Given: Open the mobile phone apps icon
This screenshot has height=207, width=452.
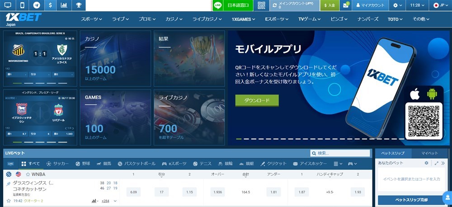Looking at the screenshot, I should 22,5.
